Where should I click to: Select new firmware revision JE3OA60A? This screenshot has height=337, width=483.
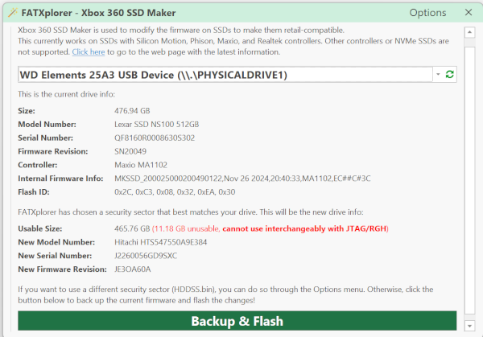click(133, 269)
